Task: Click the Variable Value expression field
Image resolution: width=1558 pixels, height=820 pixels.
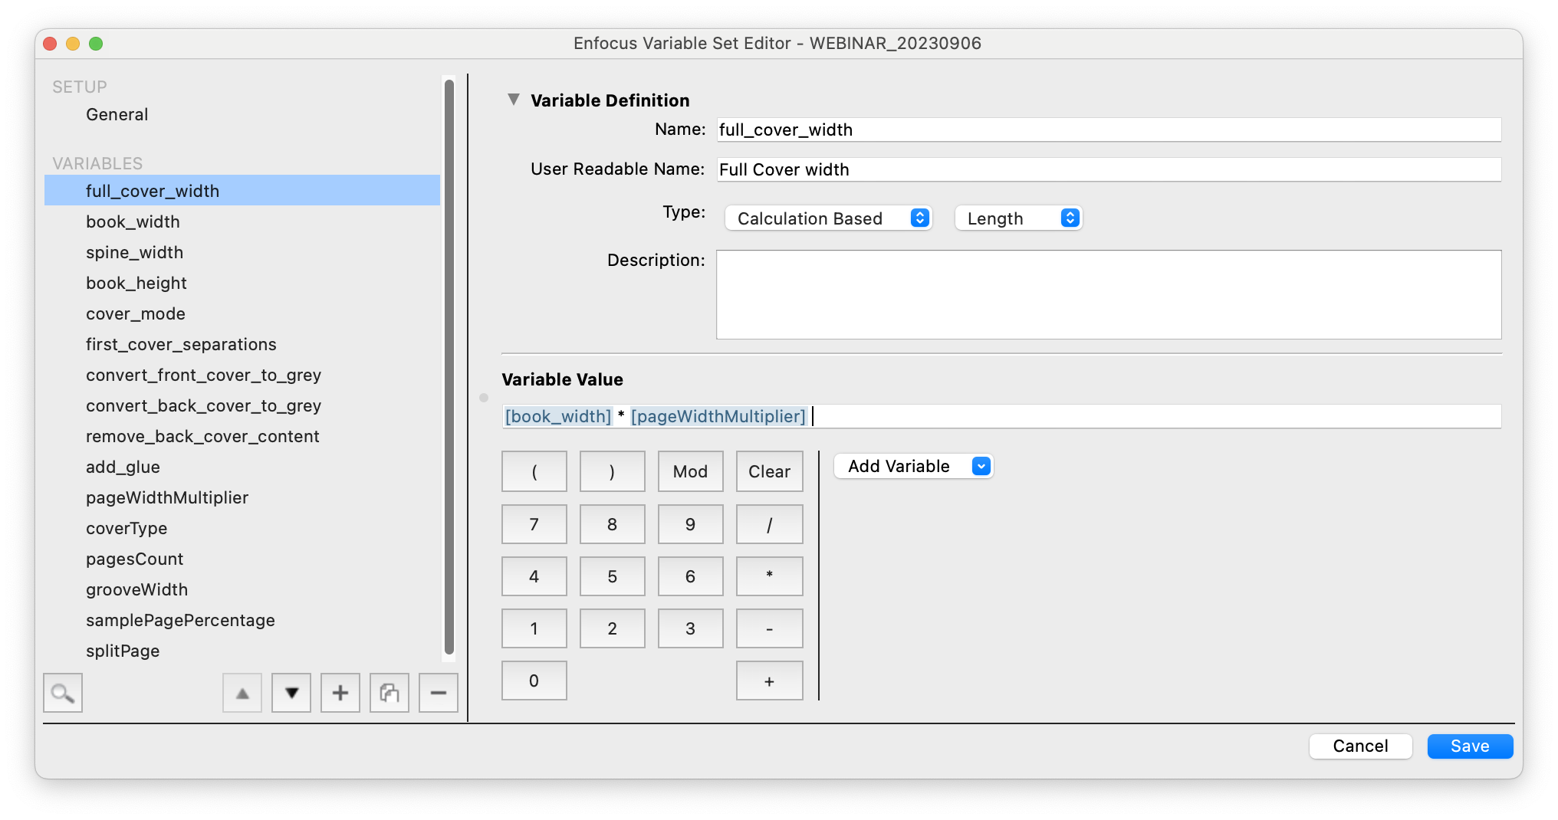Action: pyautogui.click(x=1001, y=416)
